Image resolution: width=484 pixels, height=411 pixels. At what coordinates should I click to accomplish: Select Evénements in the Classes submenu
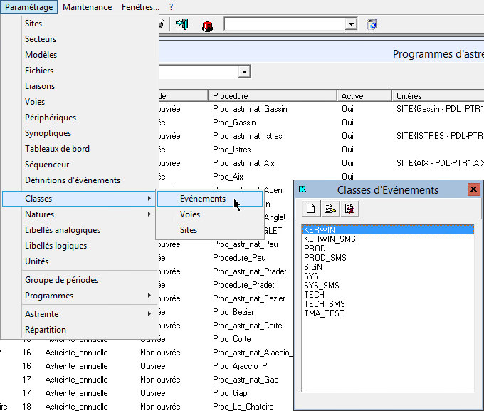pyautogui.click(x=203, y=199)
